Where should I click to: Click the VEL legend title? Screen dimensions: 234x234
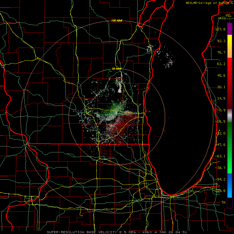click(228, 16)
